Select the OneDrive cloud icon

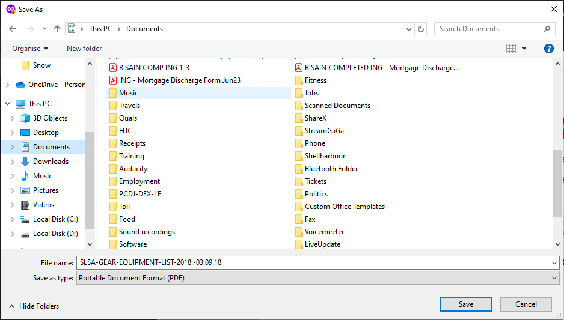(20, 85)
